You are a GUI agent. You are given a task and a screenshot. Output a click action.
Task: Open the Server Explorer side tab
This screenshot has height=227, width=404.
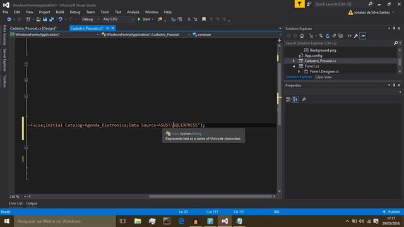pyautogui.click(x=4, y=60)
